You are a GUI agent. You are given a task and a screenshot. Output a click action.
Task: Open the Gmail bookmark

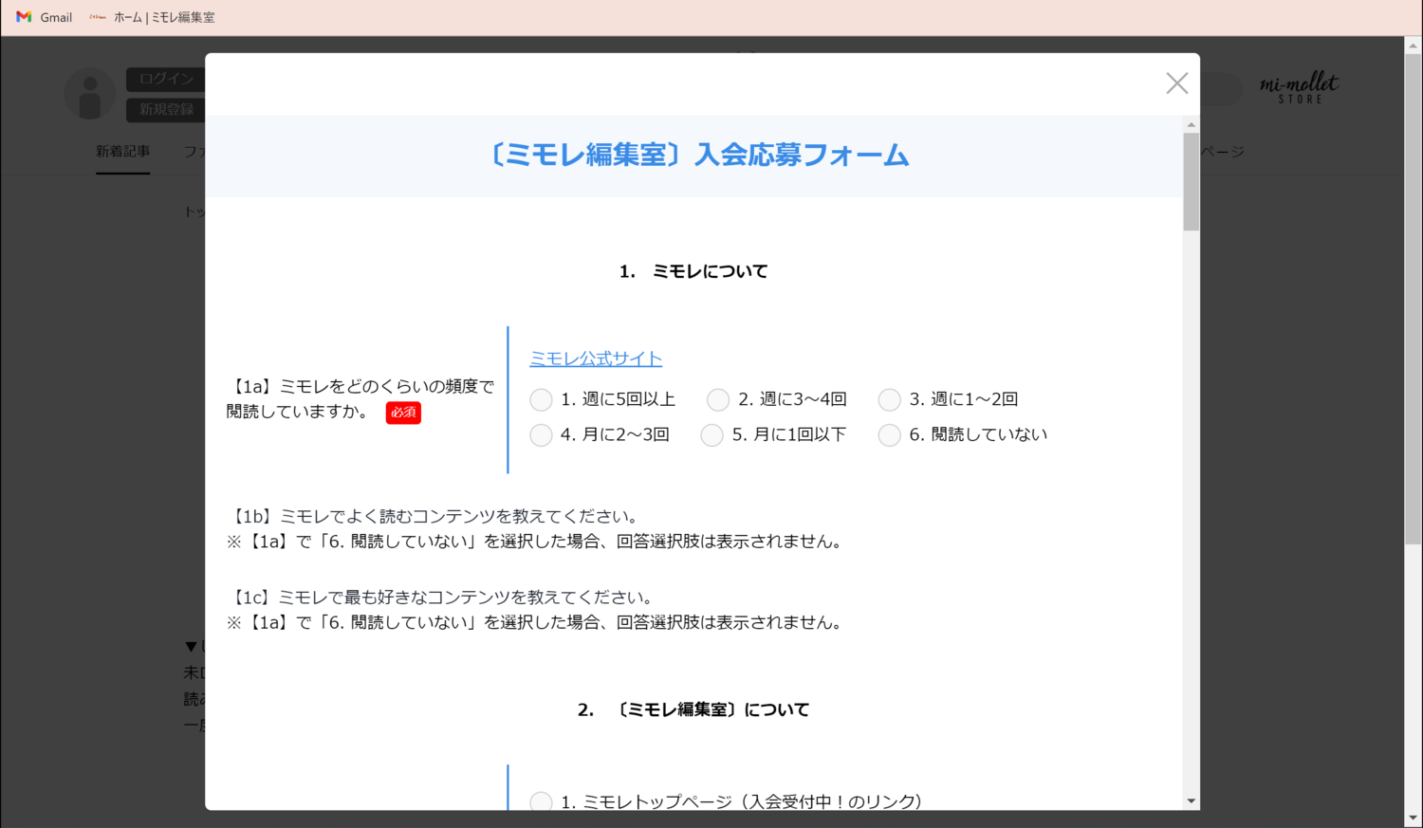tap(45, 17)
